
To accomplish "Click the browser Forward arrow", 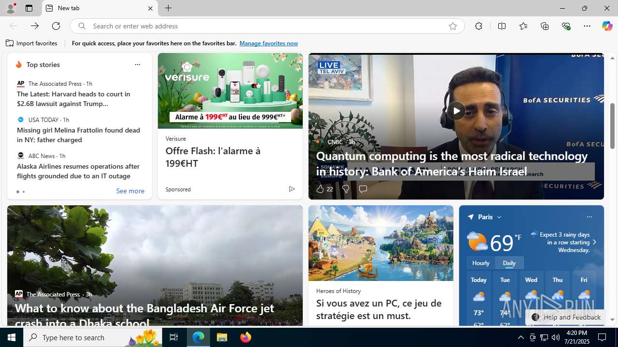I will coord(35,26).
